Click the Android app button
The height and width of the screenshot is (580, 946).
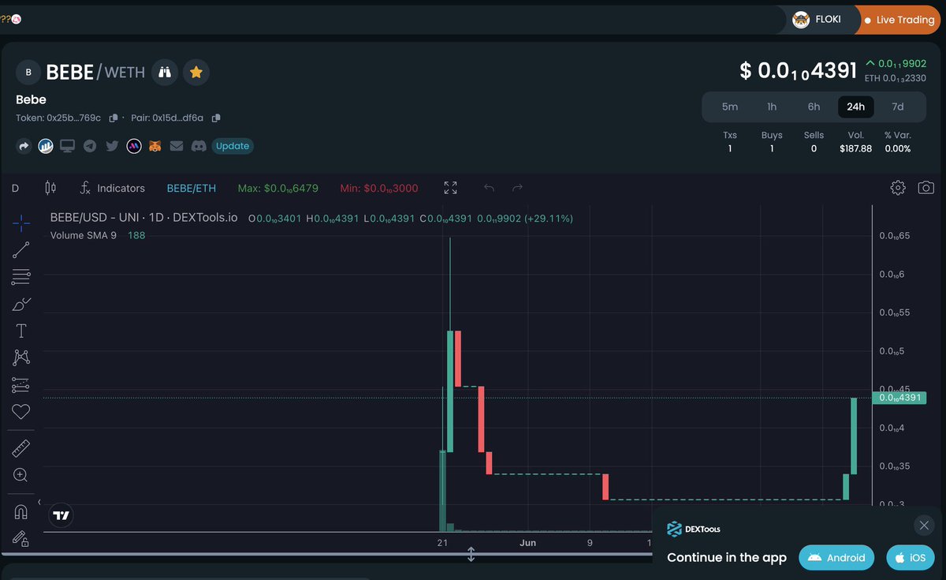pos(836,557)
